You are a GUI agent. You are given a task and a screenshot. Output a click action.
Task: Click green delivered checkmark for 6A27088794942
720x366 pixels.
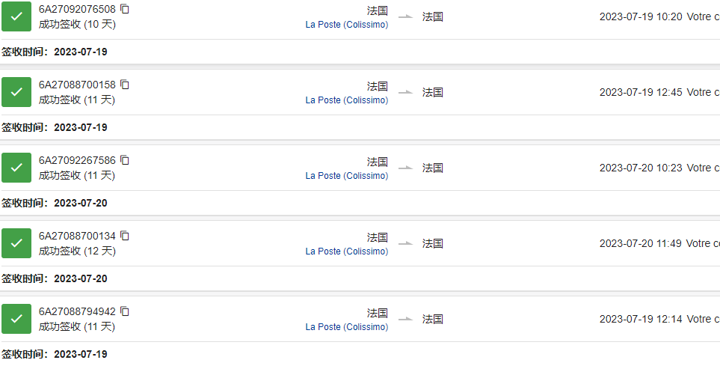click(16, 319)
